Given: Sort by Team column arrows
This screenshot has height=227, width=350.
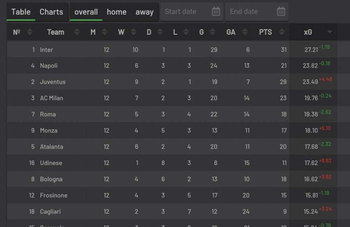Looking at the screenshot, I should (77, 32).
